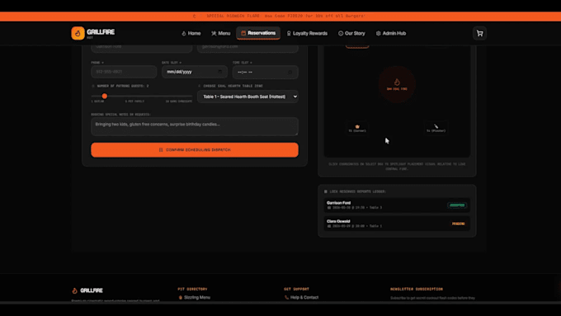The image size is (561, 316).
Task: Open the date picker calendar icon
Action: coord(219,72)
